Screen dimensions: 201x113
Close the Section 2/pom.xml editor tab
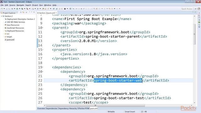pos(56,13)
